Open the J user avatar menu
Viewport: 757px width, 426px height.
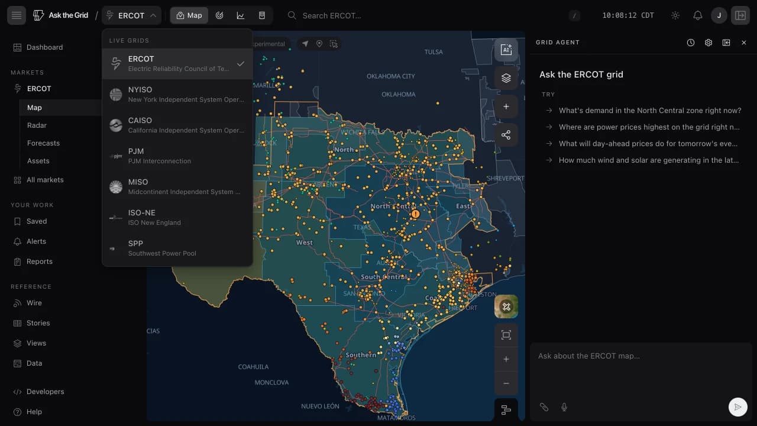point(719,15)
